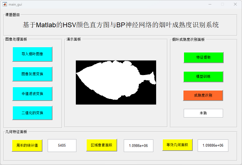Select the area field showing 1.0986e+06
Viewport: 242px width, 165px height.
pos(139,146)
